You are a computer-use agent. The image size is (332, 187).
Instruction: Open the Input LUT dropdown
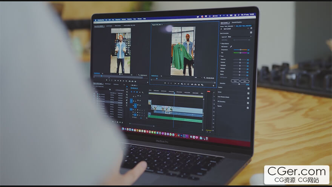coord(240,37)
